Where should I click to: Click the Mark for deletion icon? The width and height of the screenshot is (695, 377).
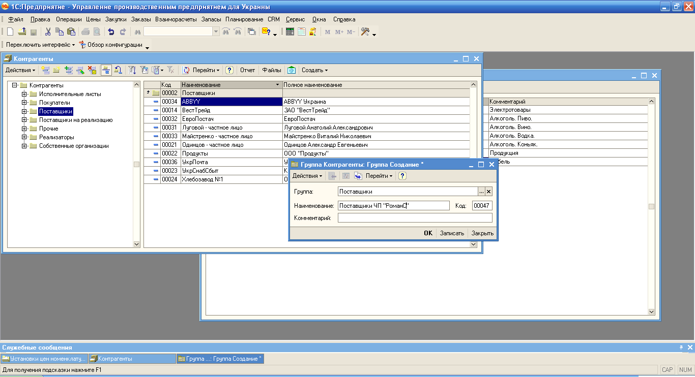pyautogui.click(x=92, y=70)
